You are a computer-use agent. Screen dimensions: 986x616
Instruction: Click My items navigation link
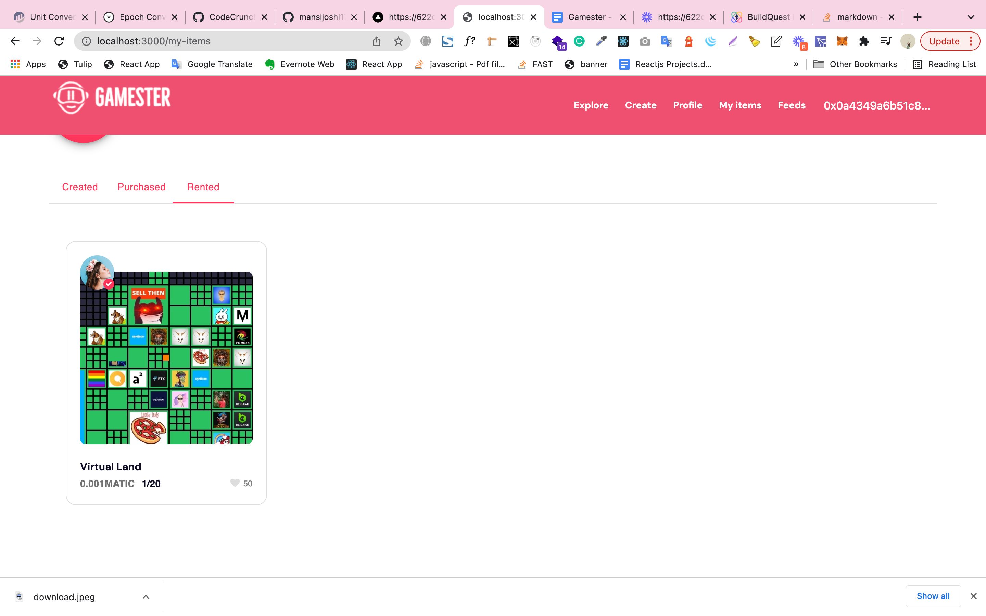pyautogui.click(x=740, y=105)
